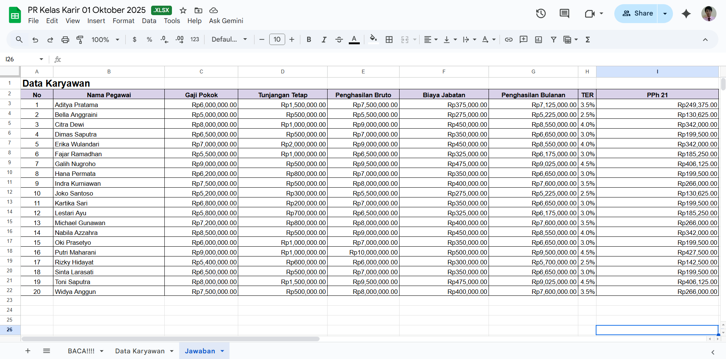This screenshot has width=726, height=359.
Task: Switch to the Data Karyawan sheet tab
Action: [x=140, y=351]
